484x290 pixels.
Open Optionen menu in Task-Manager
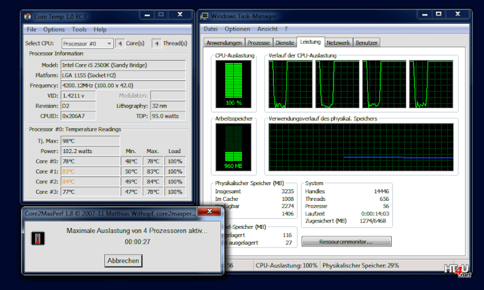(237, 29)
